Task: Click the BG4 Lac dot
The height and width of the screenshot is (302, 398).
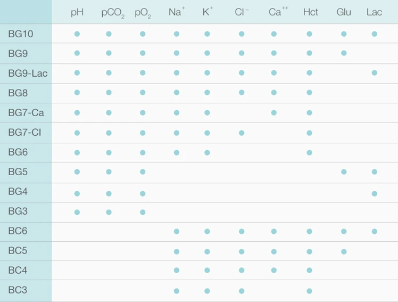Action: tap(375, 194)
